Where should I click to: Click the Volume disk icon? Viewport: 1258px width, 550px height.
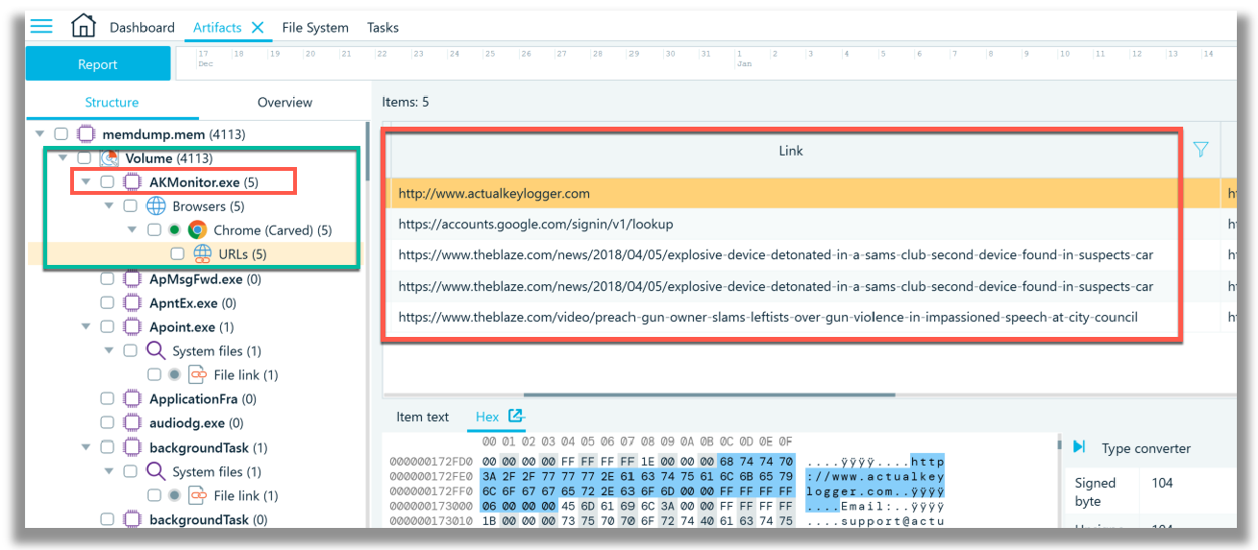point(109,158)
